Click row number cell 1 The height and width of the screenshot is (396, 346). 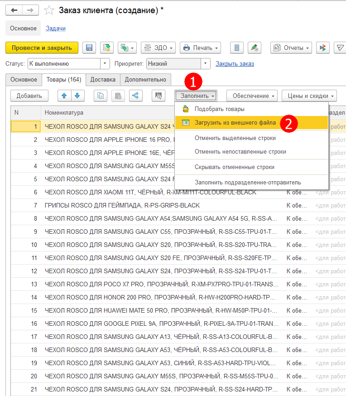click(26, 126)
